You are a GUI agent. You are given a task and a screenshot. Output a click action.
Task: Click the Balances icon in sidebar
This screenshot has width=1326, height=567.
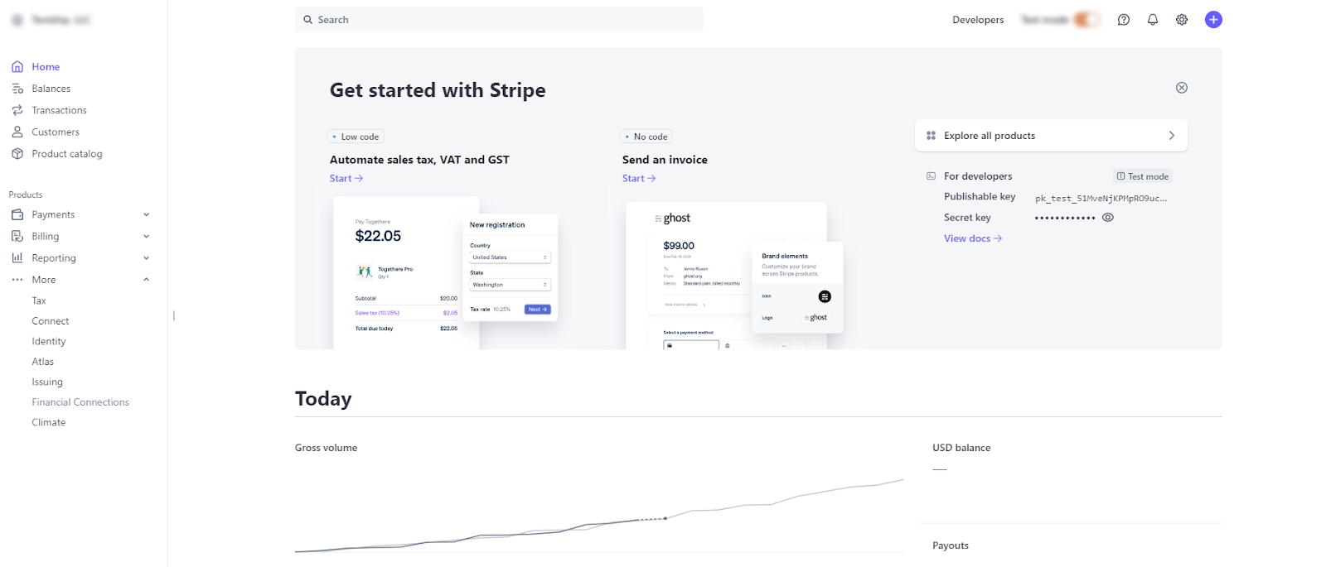pos(17,89)
